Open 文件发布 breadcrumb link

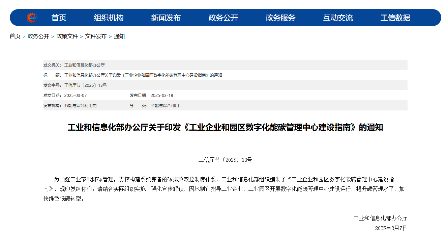[x=96, y=36]
